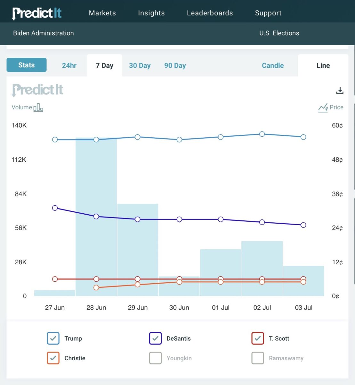Disable the DeSantis price line
355x385 pixels.
155,338
